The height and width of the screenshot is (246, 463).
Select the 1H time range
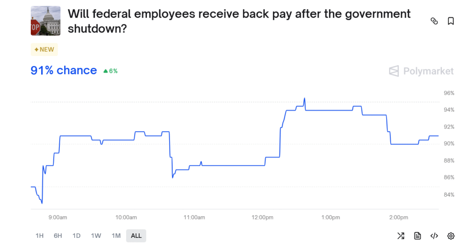click(39, 236)
